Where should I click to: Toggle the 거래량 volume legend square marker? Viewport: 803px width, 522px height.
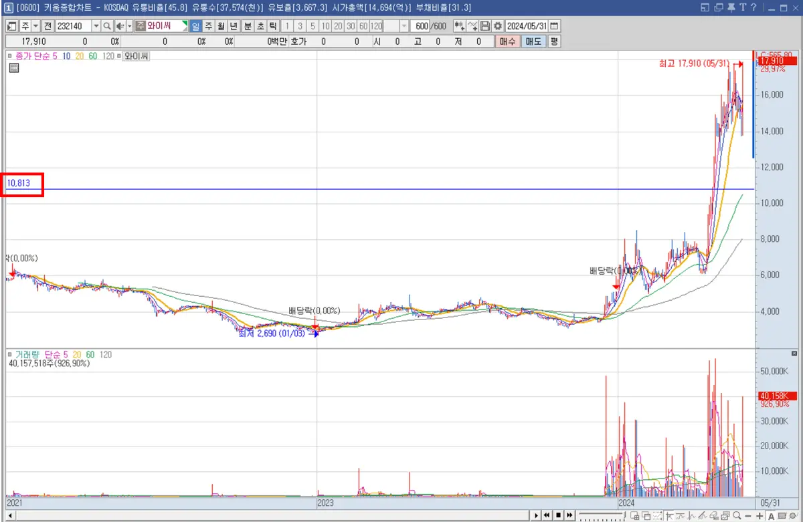9,354
